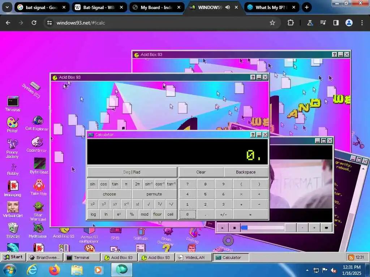The width and height of the screenshot is (370, 277).
Task: Open Internet Explorer from the Windows taskbar
Action: [32, 270]
